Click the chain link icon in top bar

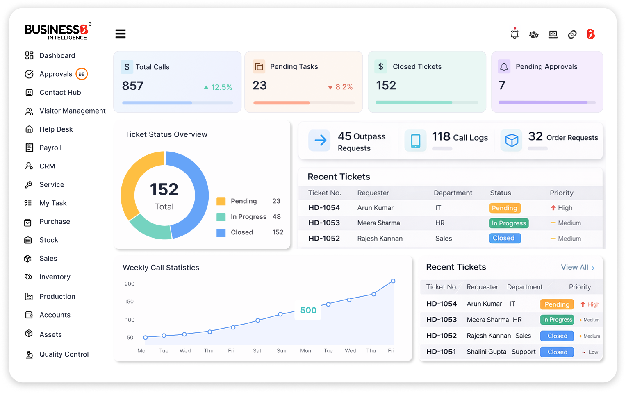[572, 34]
